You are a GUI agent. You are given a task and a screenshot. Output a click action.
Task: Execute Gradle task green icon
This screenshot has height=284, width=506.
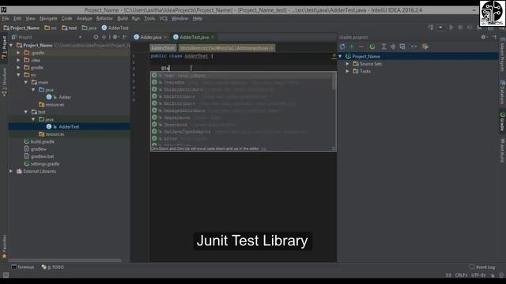tap(372, 47)
